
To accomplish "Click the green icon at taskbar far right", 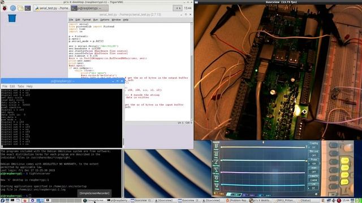I will pyautogui.click(x=358, y=201).
